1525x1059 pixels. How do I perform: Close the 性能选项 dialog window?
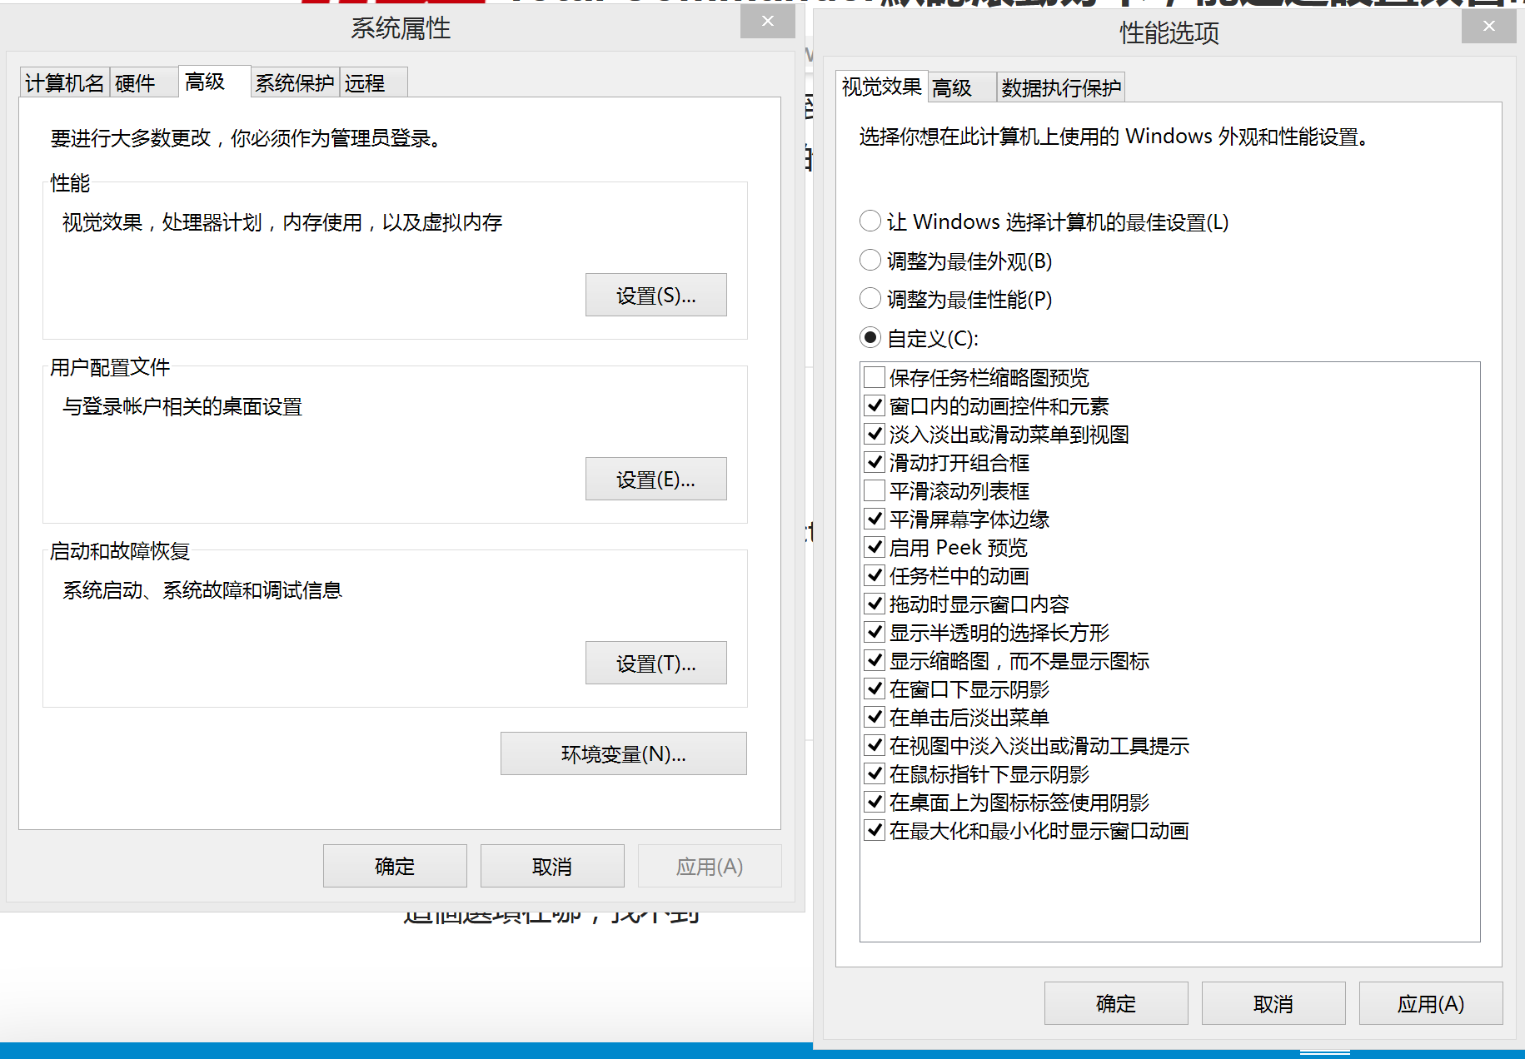pos(1488,27)
